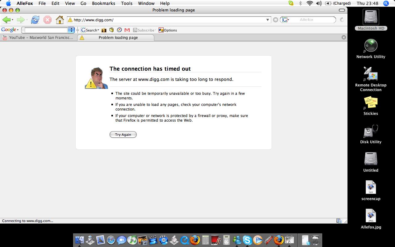The height and width of the screenshot is (247, 395).
Task: Launch Photo Booth from the Dock
Action: 216,240
